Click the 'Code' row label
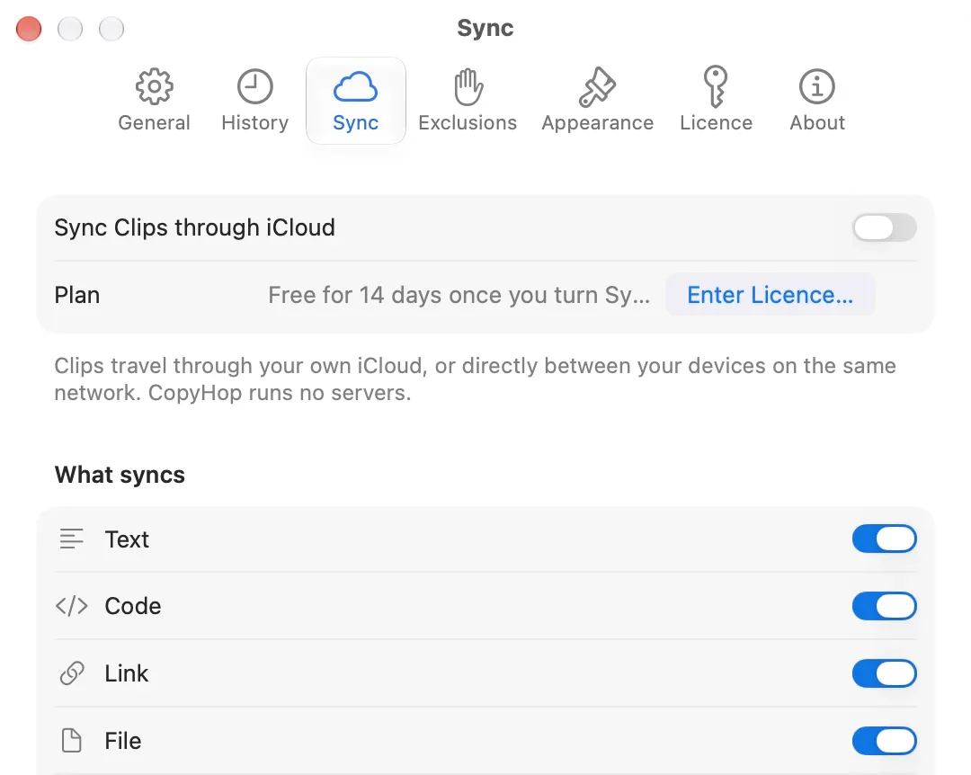This screenshot has height=775, width=971. point(132,606)
